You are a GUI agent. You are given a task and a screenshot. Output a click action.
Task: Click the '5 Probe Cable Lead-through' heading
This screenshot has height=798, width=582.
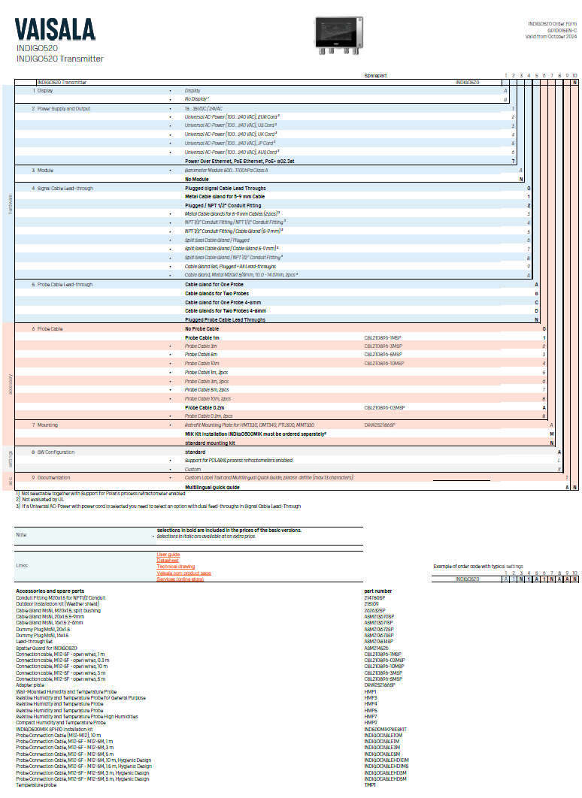point(62,285)
